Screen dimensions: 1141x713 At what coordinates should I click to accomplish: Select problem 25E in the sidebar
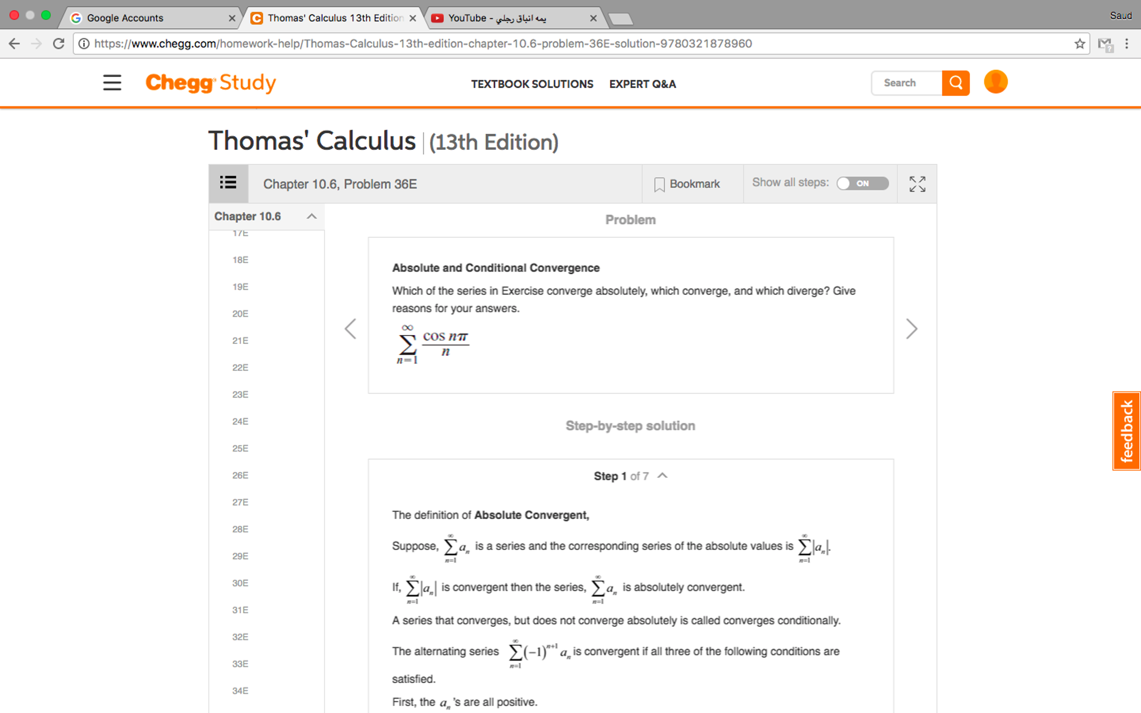pos(240,448)
